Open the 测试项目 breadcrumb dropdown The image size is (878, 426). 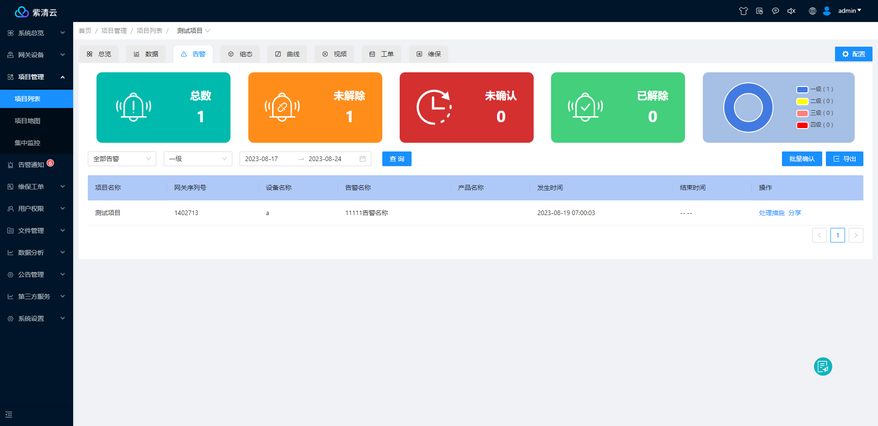(193, 31)
